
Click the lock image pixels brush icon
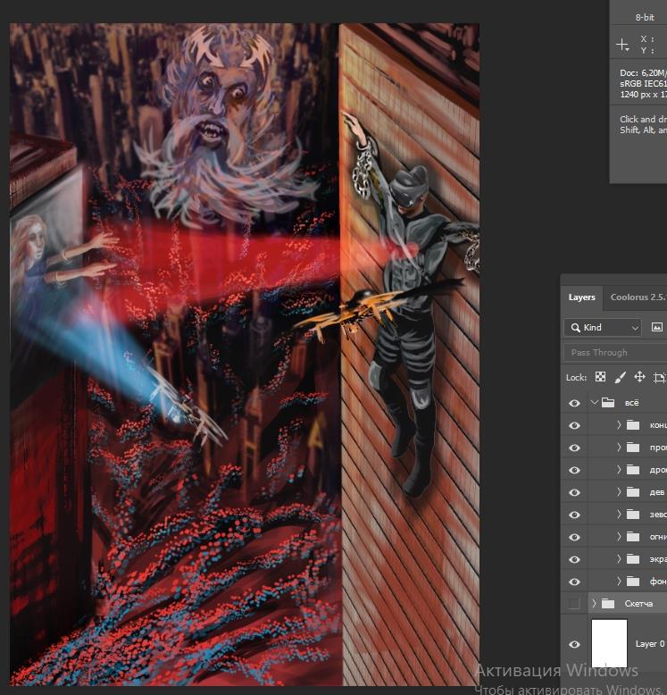tap(621, 377)
